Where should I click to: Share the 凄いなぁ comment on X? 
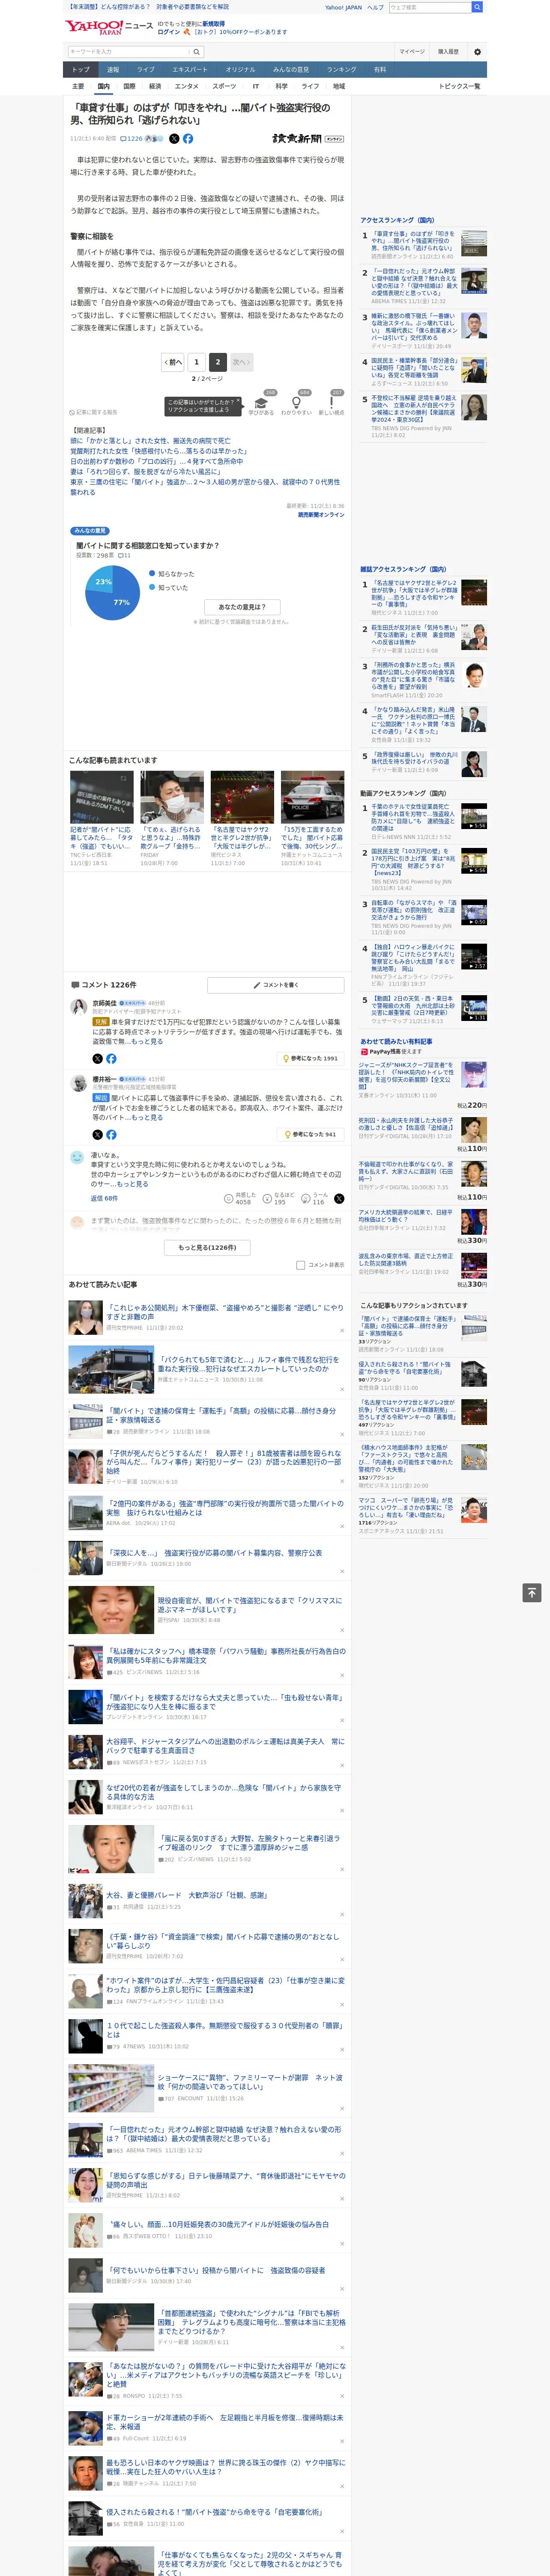339,1198
